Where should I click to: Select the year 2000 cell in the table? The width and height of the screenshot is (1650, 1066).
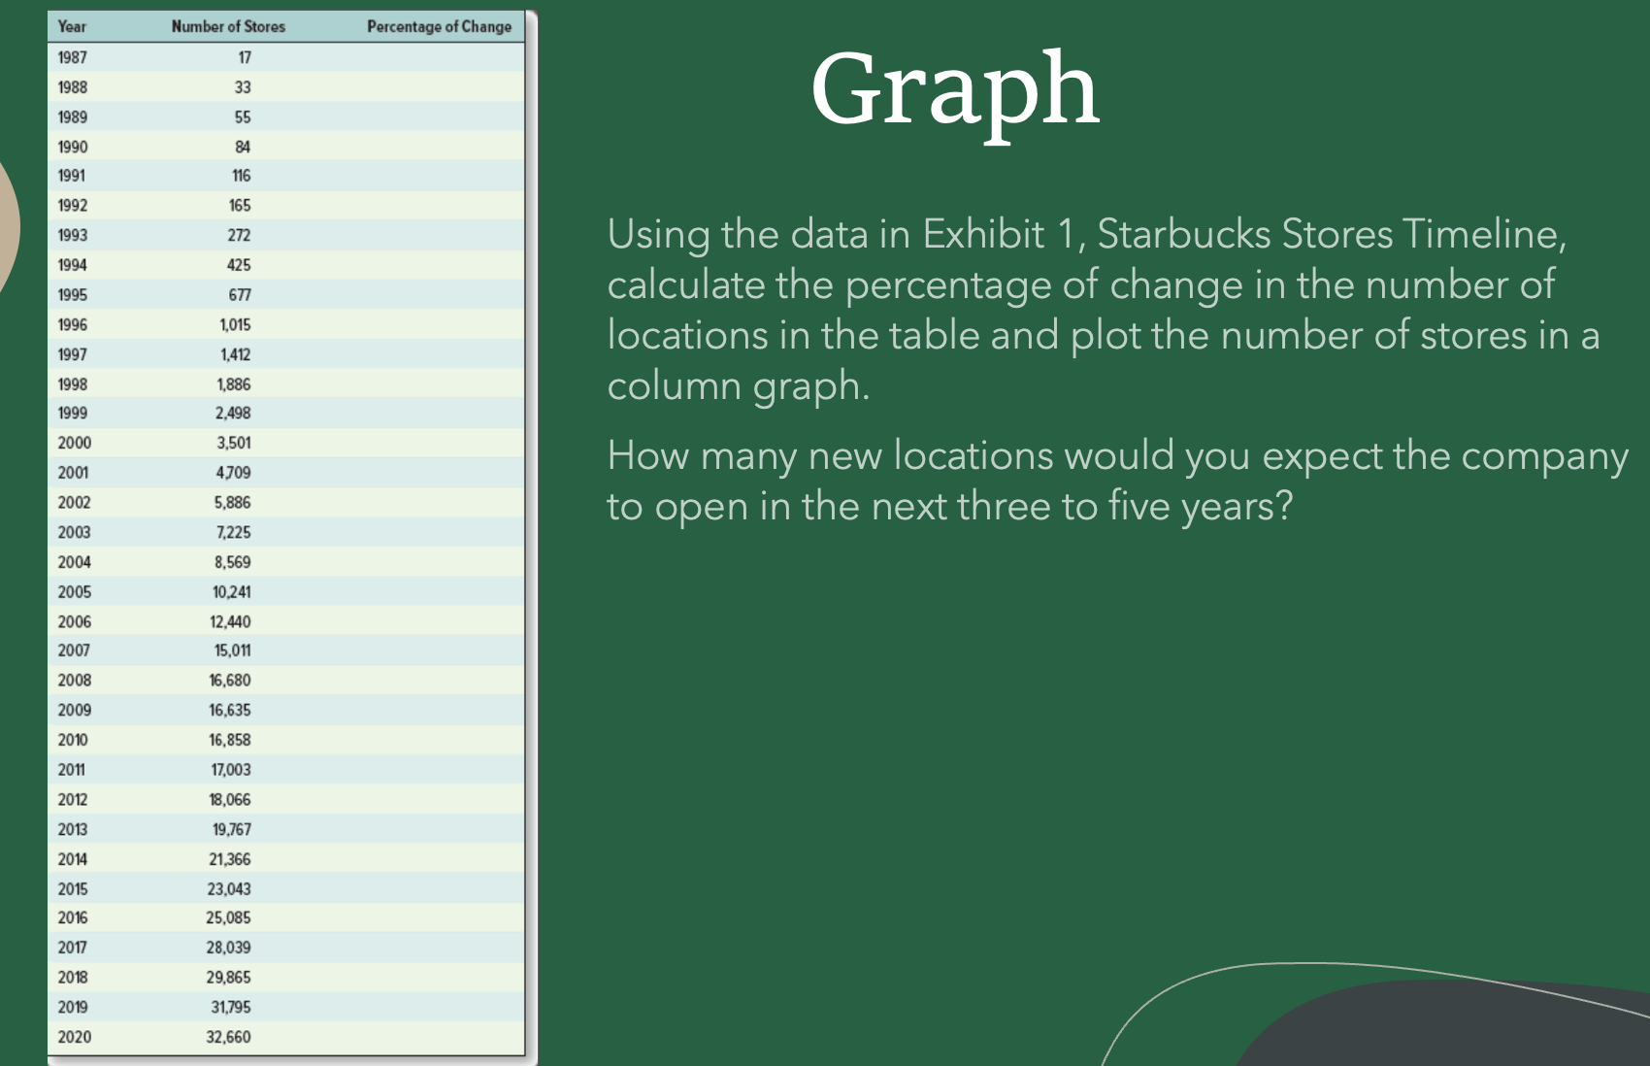74,442
